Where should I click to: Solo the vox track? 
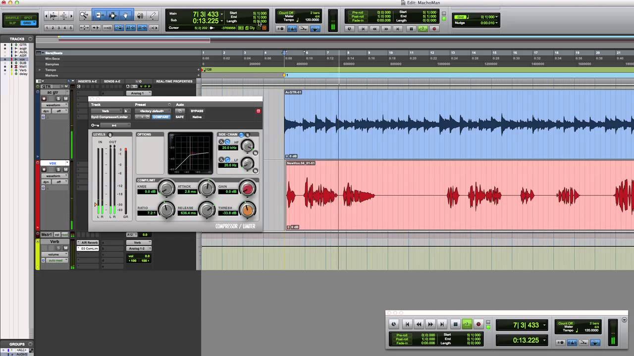point(58,170)
